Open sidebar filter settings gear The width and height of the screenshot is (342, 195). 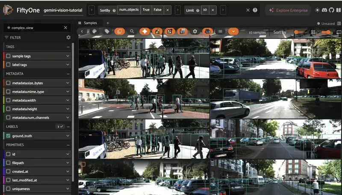click(x=68, y=38)
